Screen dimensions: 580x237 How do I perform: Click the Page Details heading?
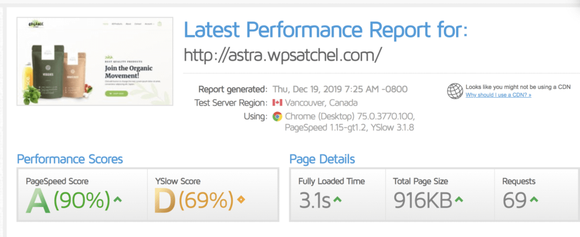pos(322,159)
